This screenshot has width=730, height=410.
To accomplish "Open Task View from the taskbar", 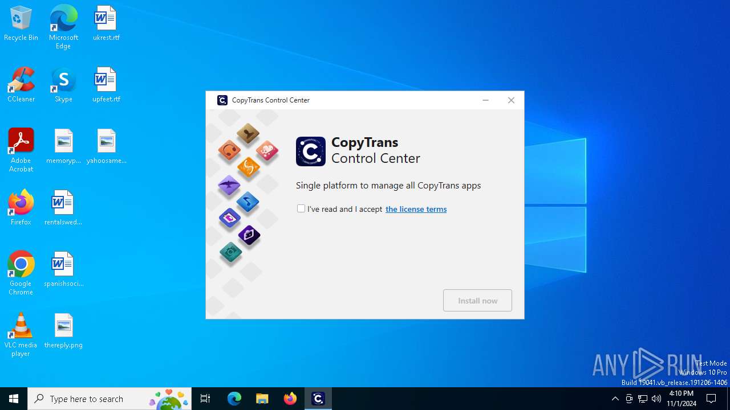I will tap(205, 399).
